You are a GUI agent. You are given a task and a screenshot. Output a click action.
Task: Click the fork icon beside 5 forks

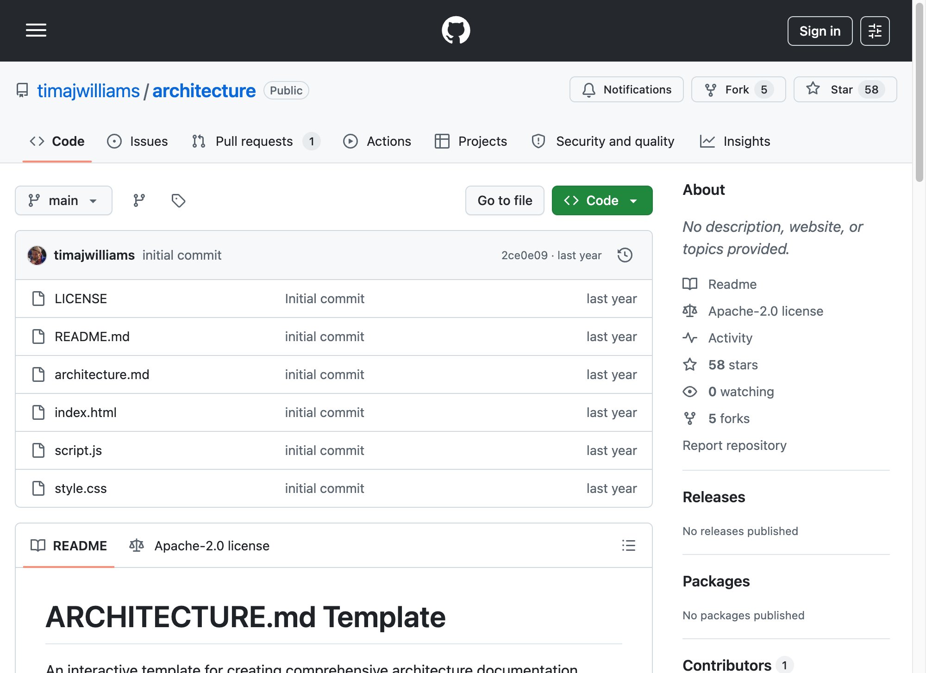690,418
